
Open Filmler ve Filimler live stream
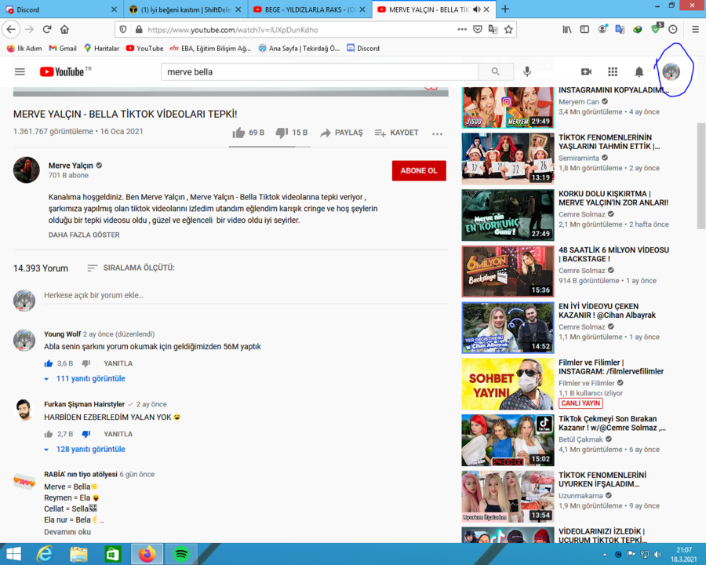coord(508,384)
